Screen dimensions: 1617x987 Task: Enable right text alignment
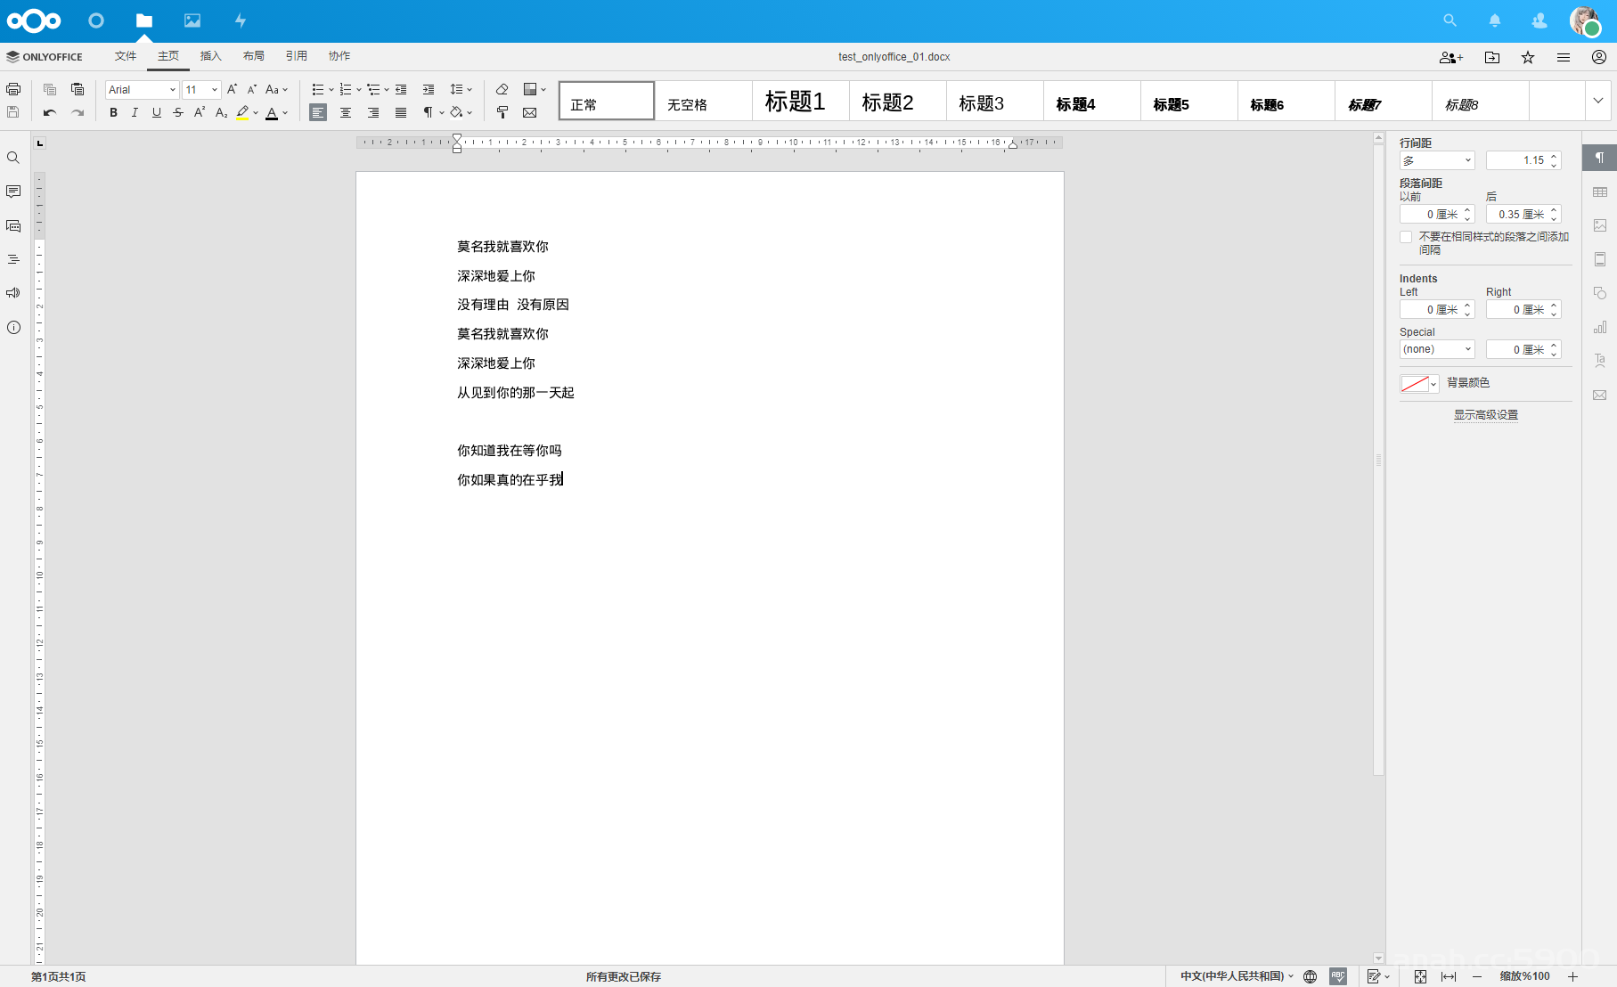click(373, 112)
